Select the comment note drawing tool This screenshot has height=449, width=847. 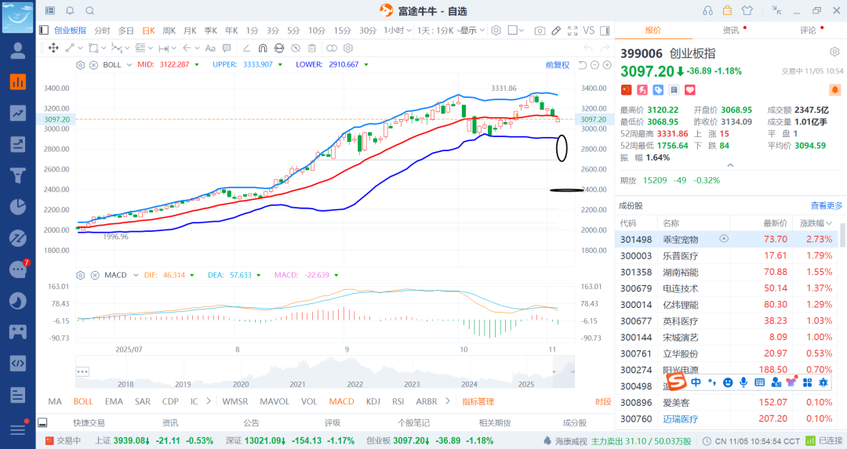[x=227, y=48]
